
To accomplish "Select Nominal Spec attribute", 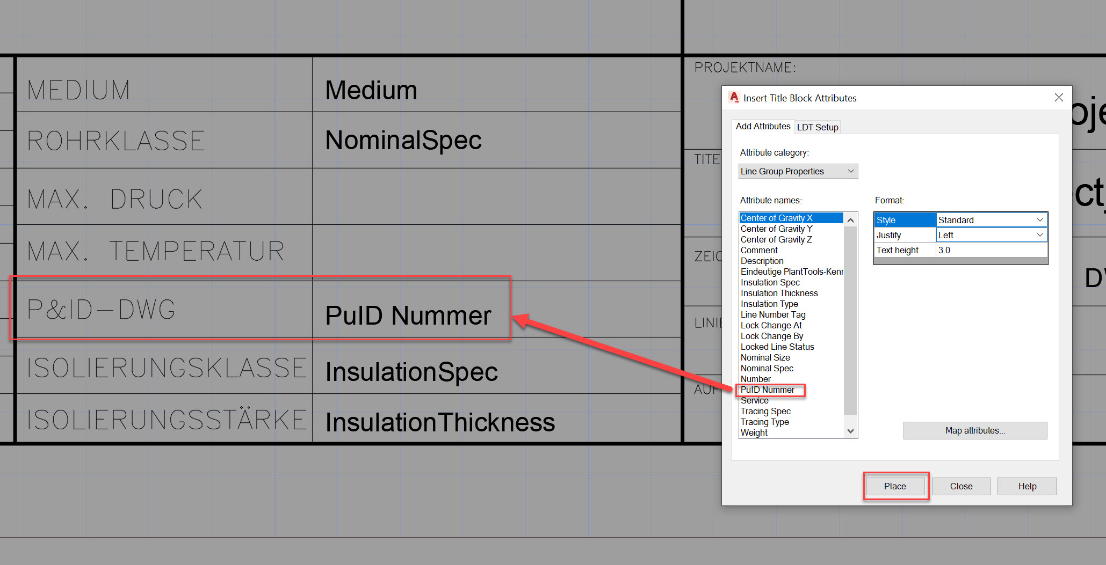I will pos(767,368).
